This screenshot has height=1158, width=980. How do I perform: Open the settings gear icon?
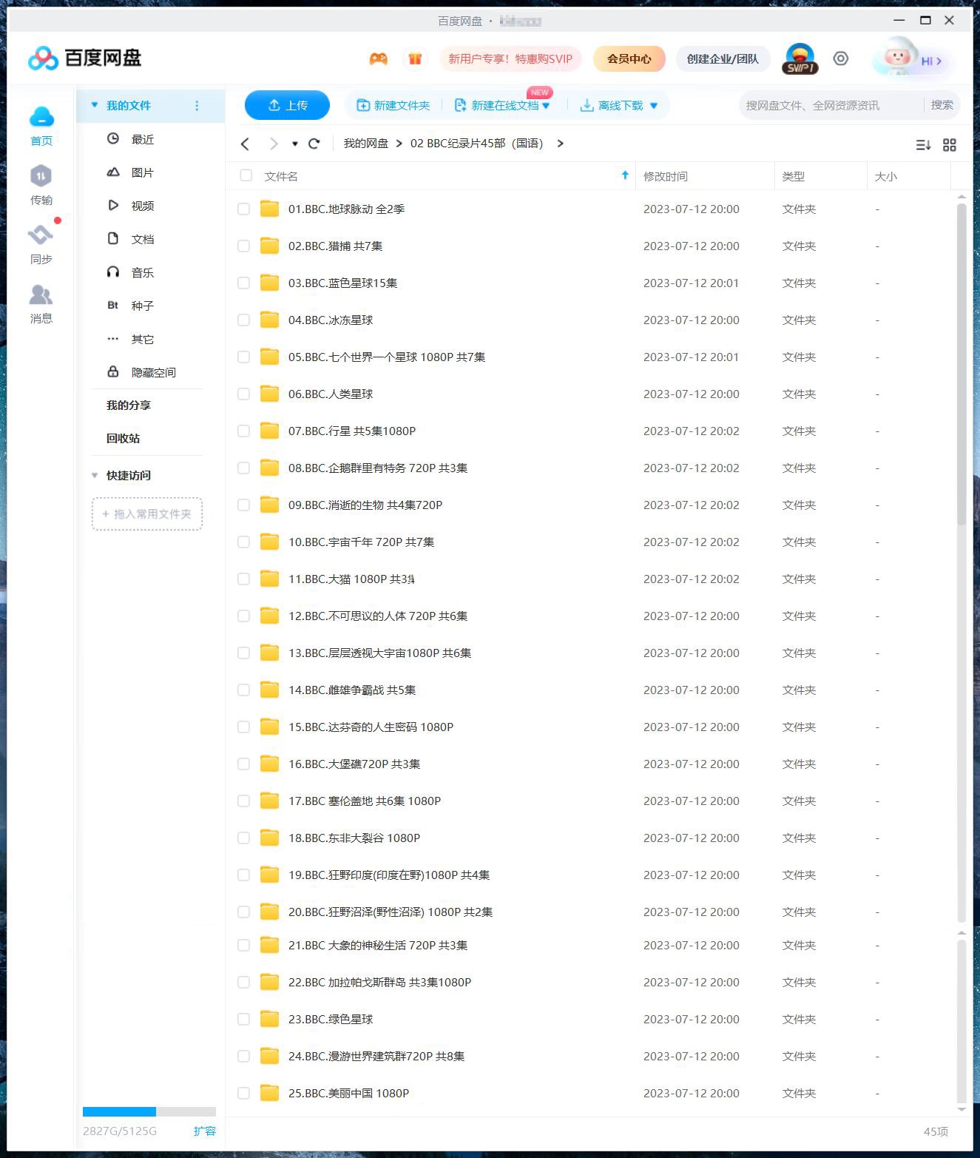tap(840, 58)
